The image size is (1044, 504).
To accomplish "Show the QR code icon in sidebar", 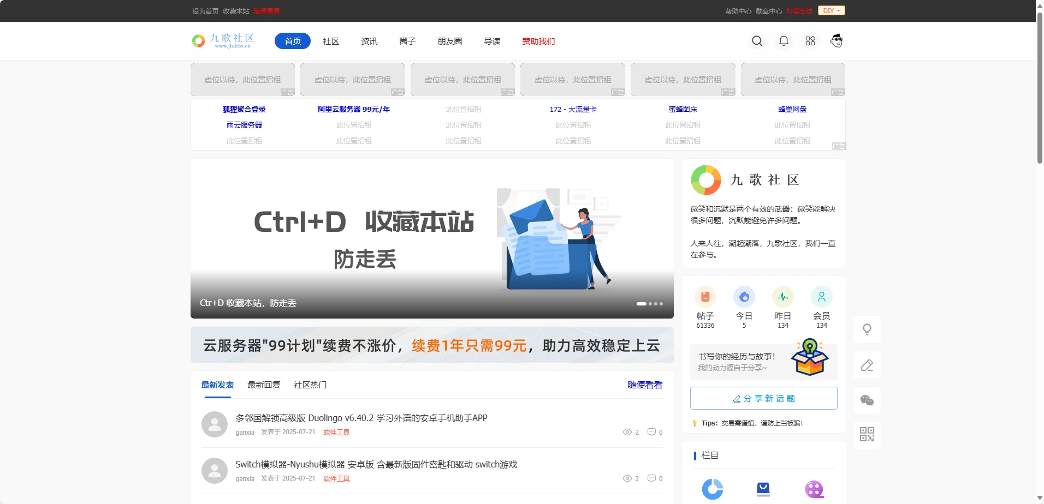I will pos(867,435).
